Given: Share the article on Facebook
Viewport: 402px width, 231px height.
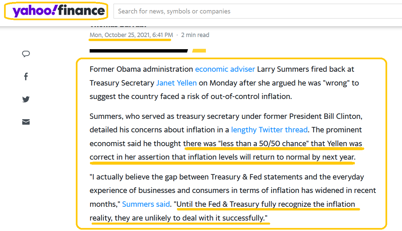Looking at the screenshot, I should pyautogui.click(x=26, y=76).
